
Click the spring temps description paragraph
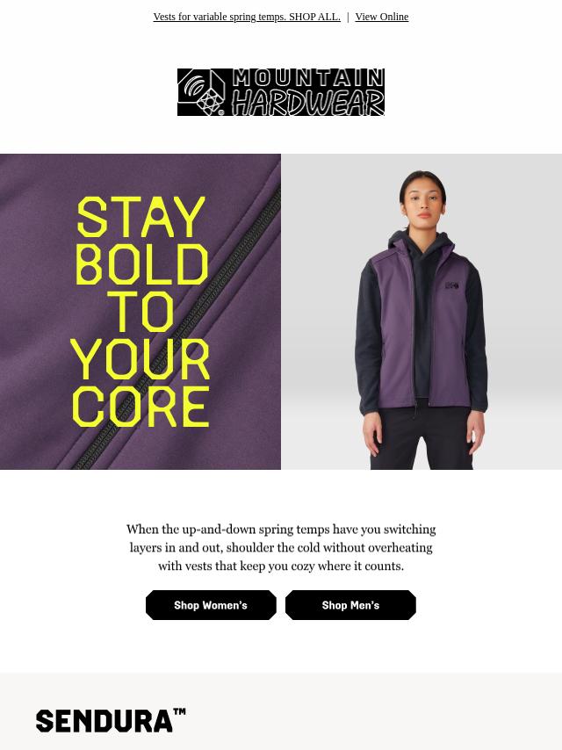click(281, 548)
